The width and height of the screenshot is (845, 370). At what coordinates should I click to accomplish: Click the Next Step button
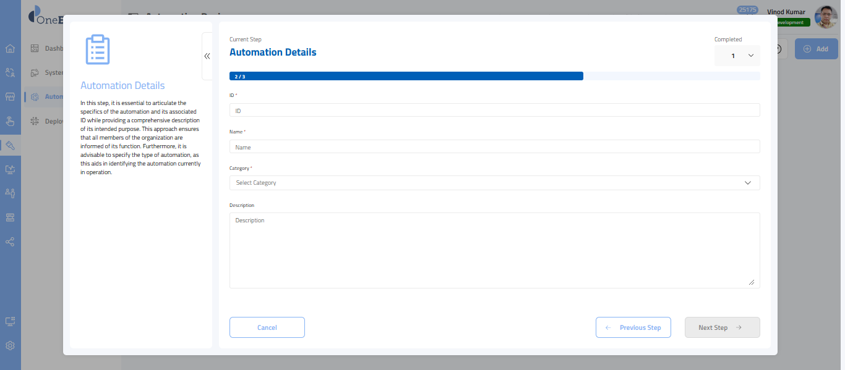coord(722,327)
